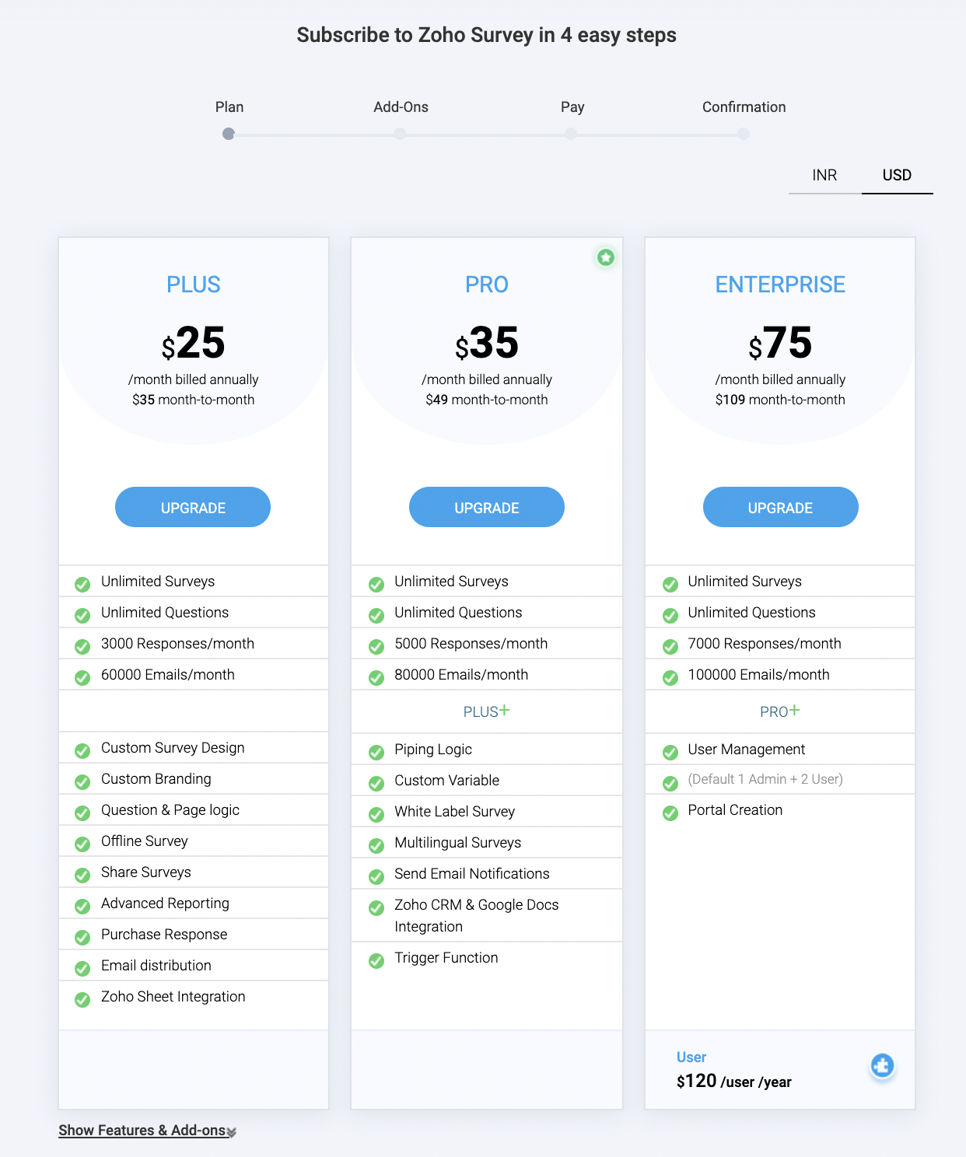Screen dimensions: 966x1157
Task: Click the Plan step marker dot
Action: [229, 134]
